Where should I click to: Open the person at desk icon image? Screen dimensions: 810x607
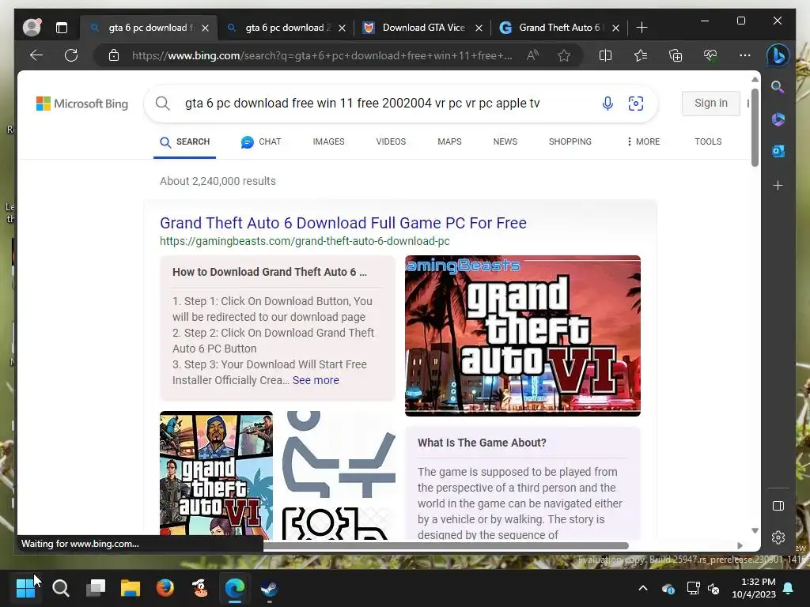[x=339, y=454]
